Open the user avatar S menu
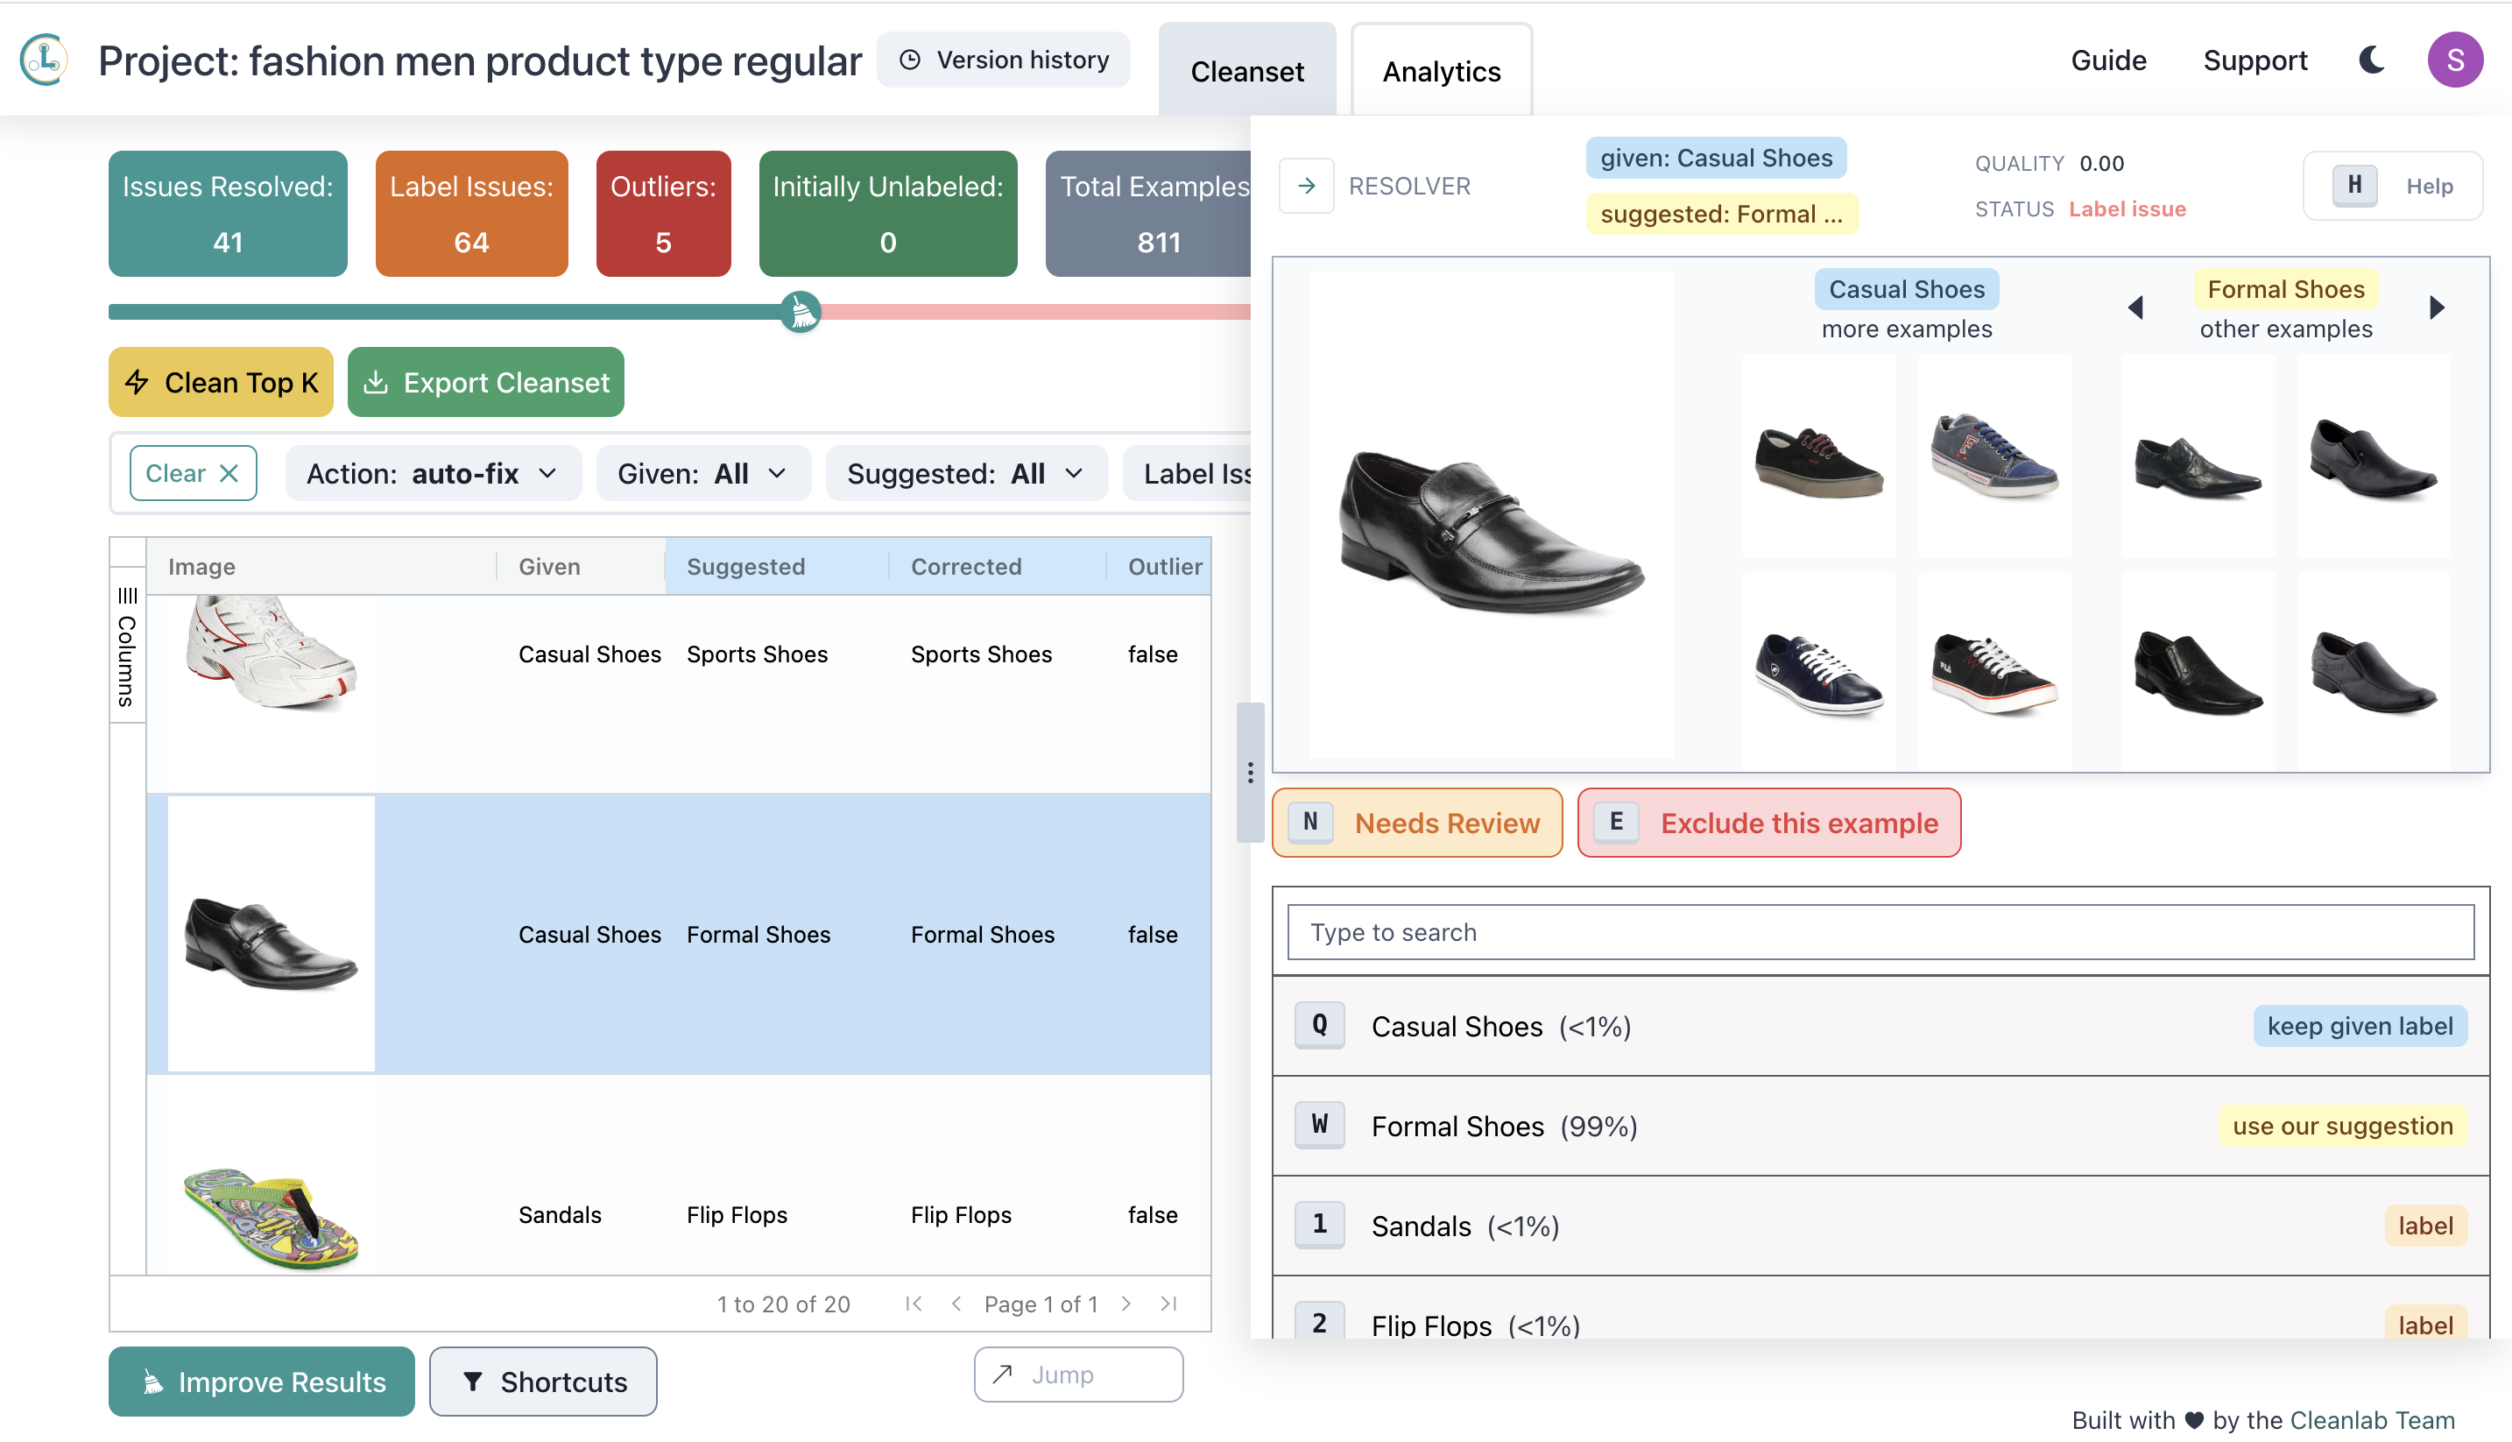 coord(2454,60)
